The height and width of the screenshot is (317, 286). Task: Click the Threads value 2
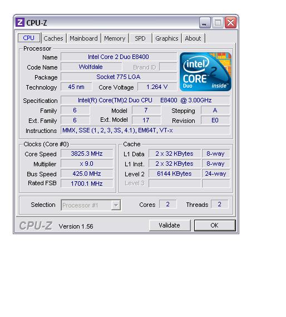click(x=220, y=204)
